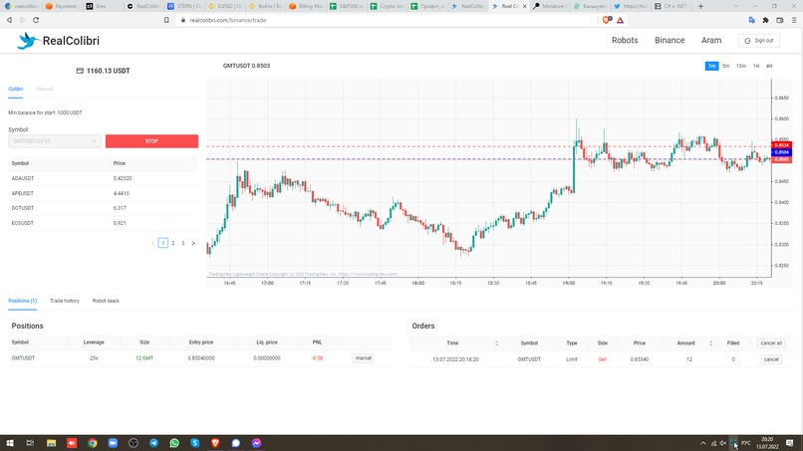Click the browser address bar URL
The height and width of the screenshot is (451, 803).
[x=228, y=20]
